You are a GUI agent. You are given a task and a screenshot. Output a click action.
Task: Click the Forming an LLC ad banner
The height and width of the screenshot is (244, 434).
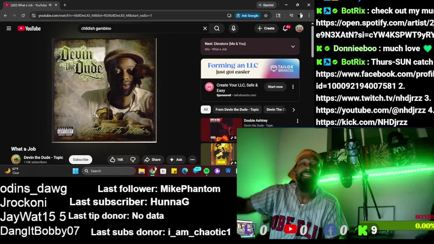click(250, 69)
